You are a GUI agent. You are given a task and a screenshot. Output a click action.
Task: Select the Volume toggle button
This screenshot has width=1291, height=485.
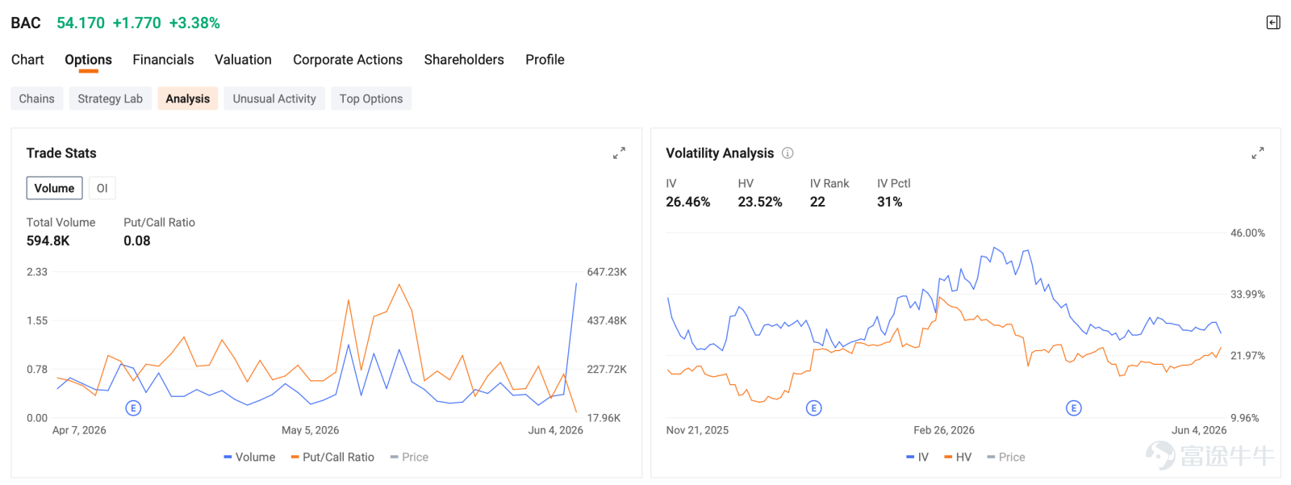coord(54,188)
